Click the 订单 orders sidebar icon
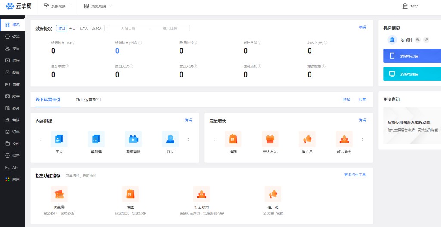Viewport: 441px width, 227px height. pyautogui.click(x=8, y=132)
